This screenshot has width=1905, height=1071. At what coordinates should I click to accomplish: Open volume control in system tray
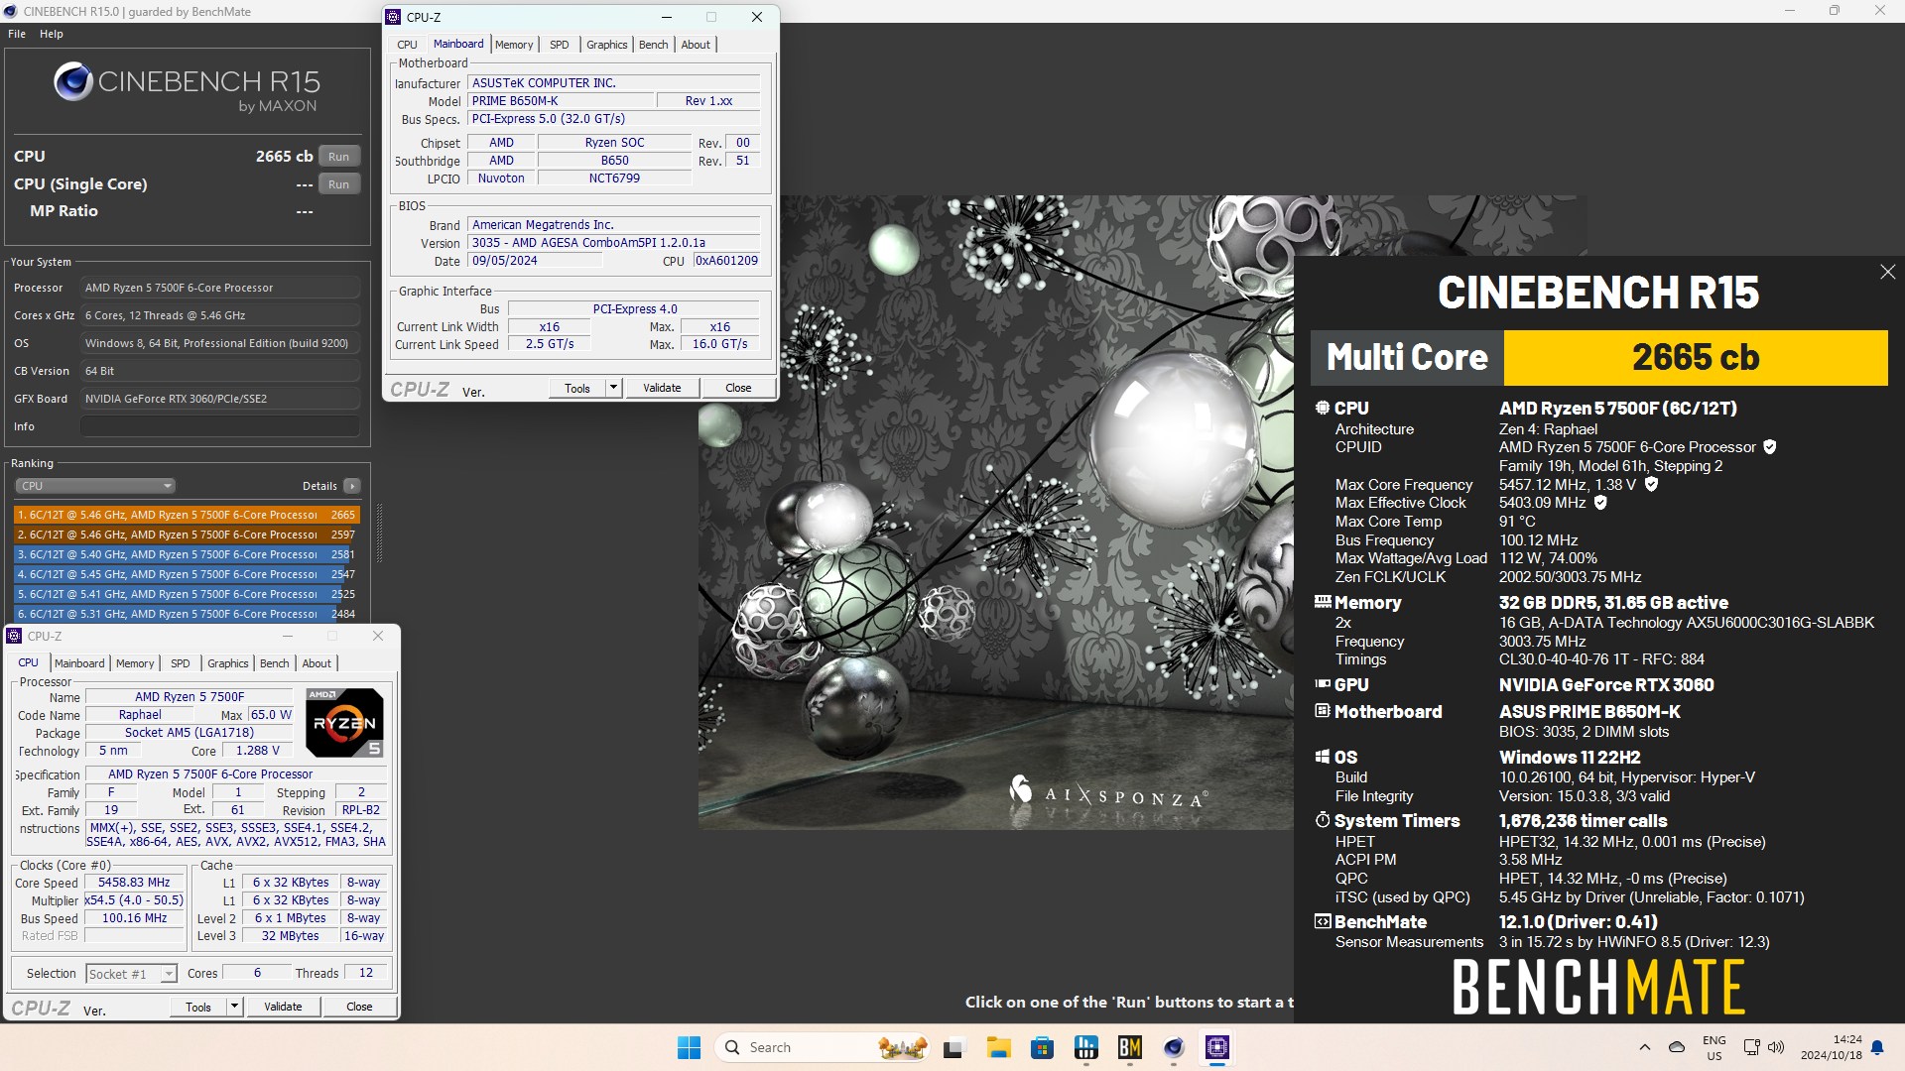[1776, 1047]
